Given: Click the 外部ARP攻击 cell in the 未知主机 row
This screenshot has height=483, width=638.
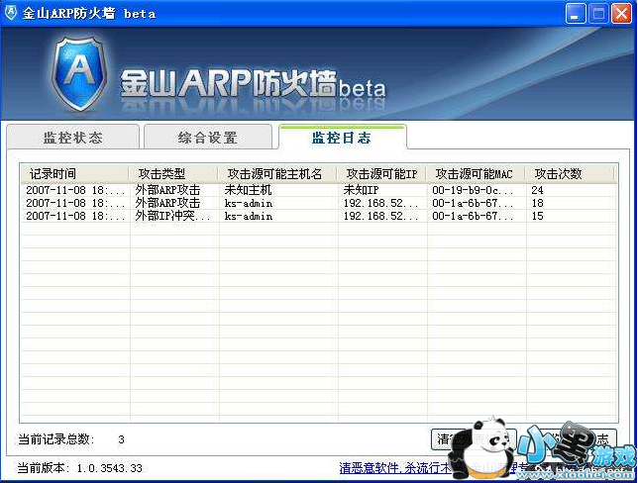Looking at the screenshot, I should [167, 190].
